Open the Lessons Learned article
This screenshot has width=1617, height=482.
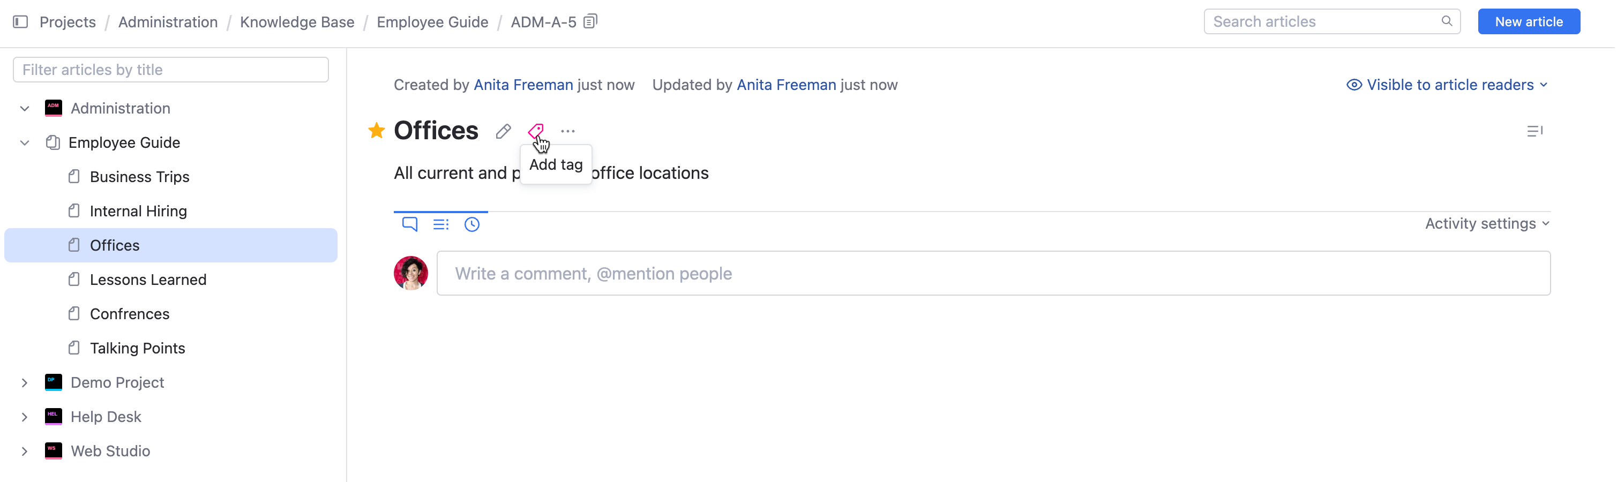148,279
